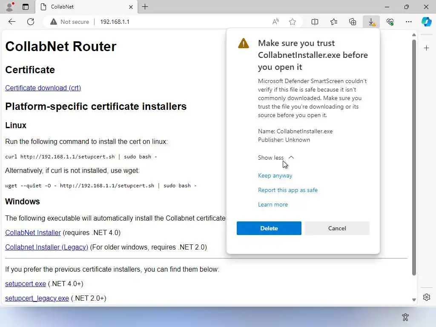The width and height of the screenshot is (436, 327).
Task: Close the CollabNet tab
Action: click(131, 7)
